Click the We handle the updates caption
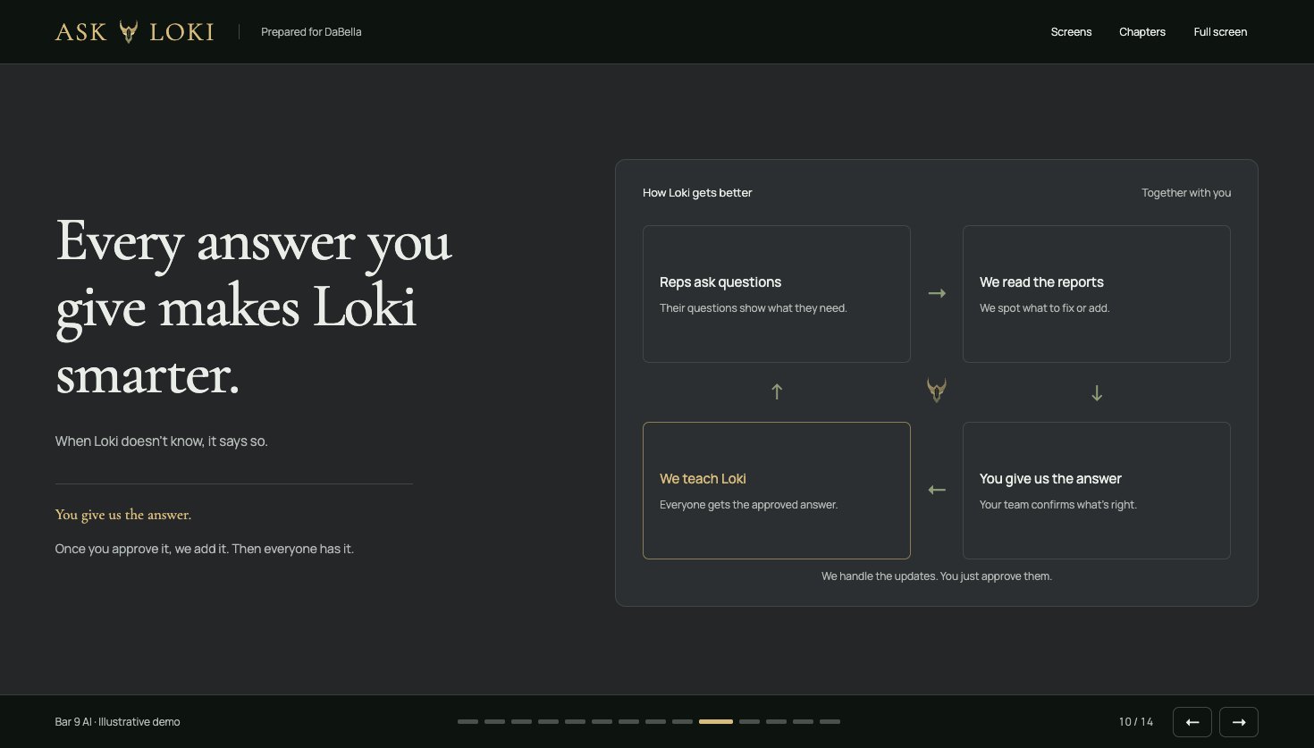The image size is (1314, 748). pyautogui.click(x=937, y=576)
